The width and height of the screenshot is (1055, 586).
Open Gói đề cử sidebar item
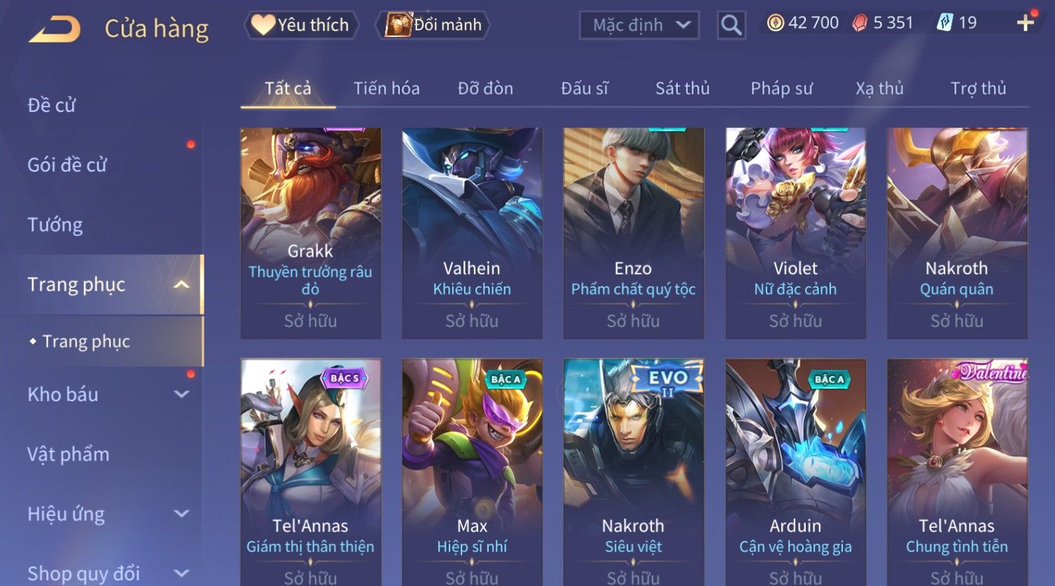point(67,165)
